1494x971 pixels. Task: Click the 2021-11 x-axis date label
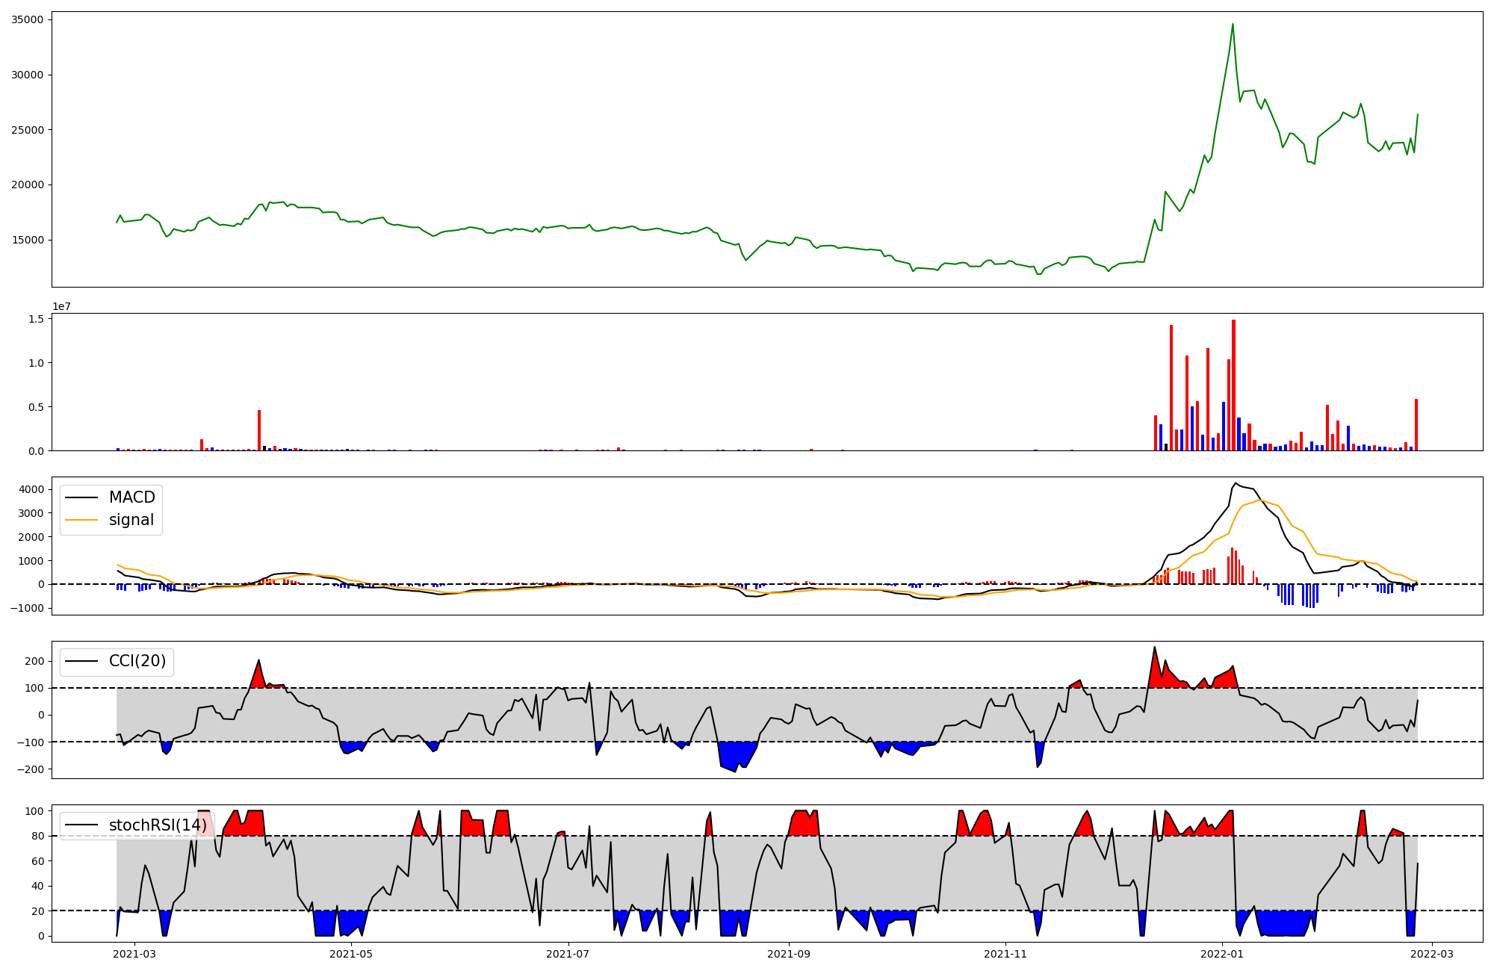click(1005, 954)
